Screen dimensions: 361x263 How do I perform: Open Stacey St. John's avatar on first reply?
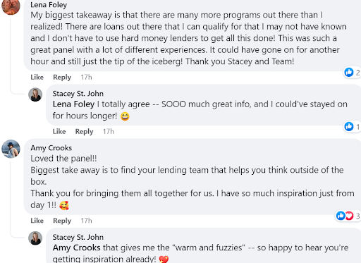(x=35, y=94)
